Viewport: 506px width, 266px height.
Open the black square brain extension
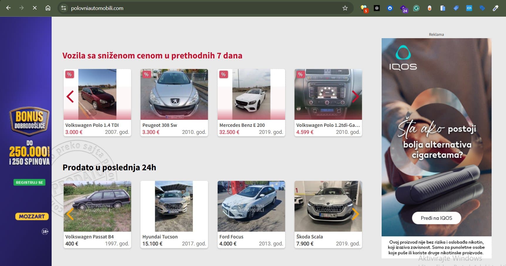click(x=377, y=8)
